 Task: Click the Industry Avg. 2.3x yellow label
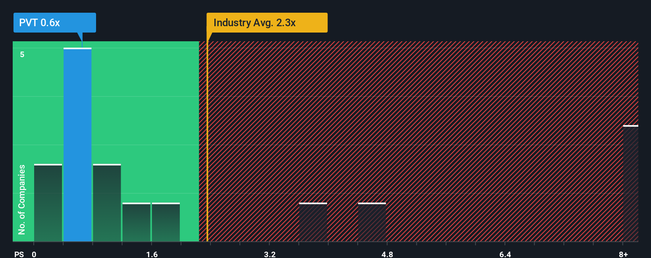coord(267,23)
